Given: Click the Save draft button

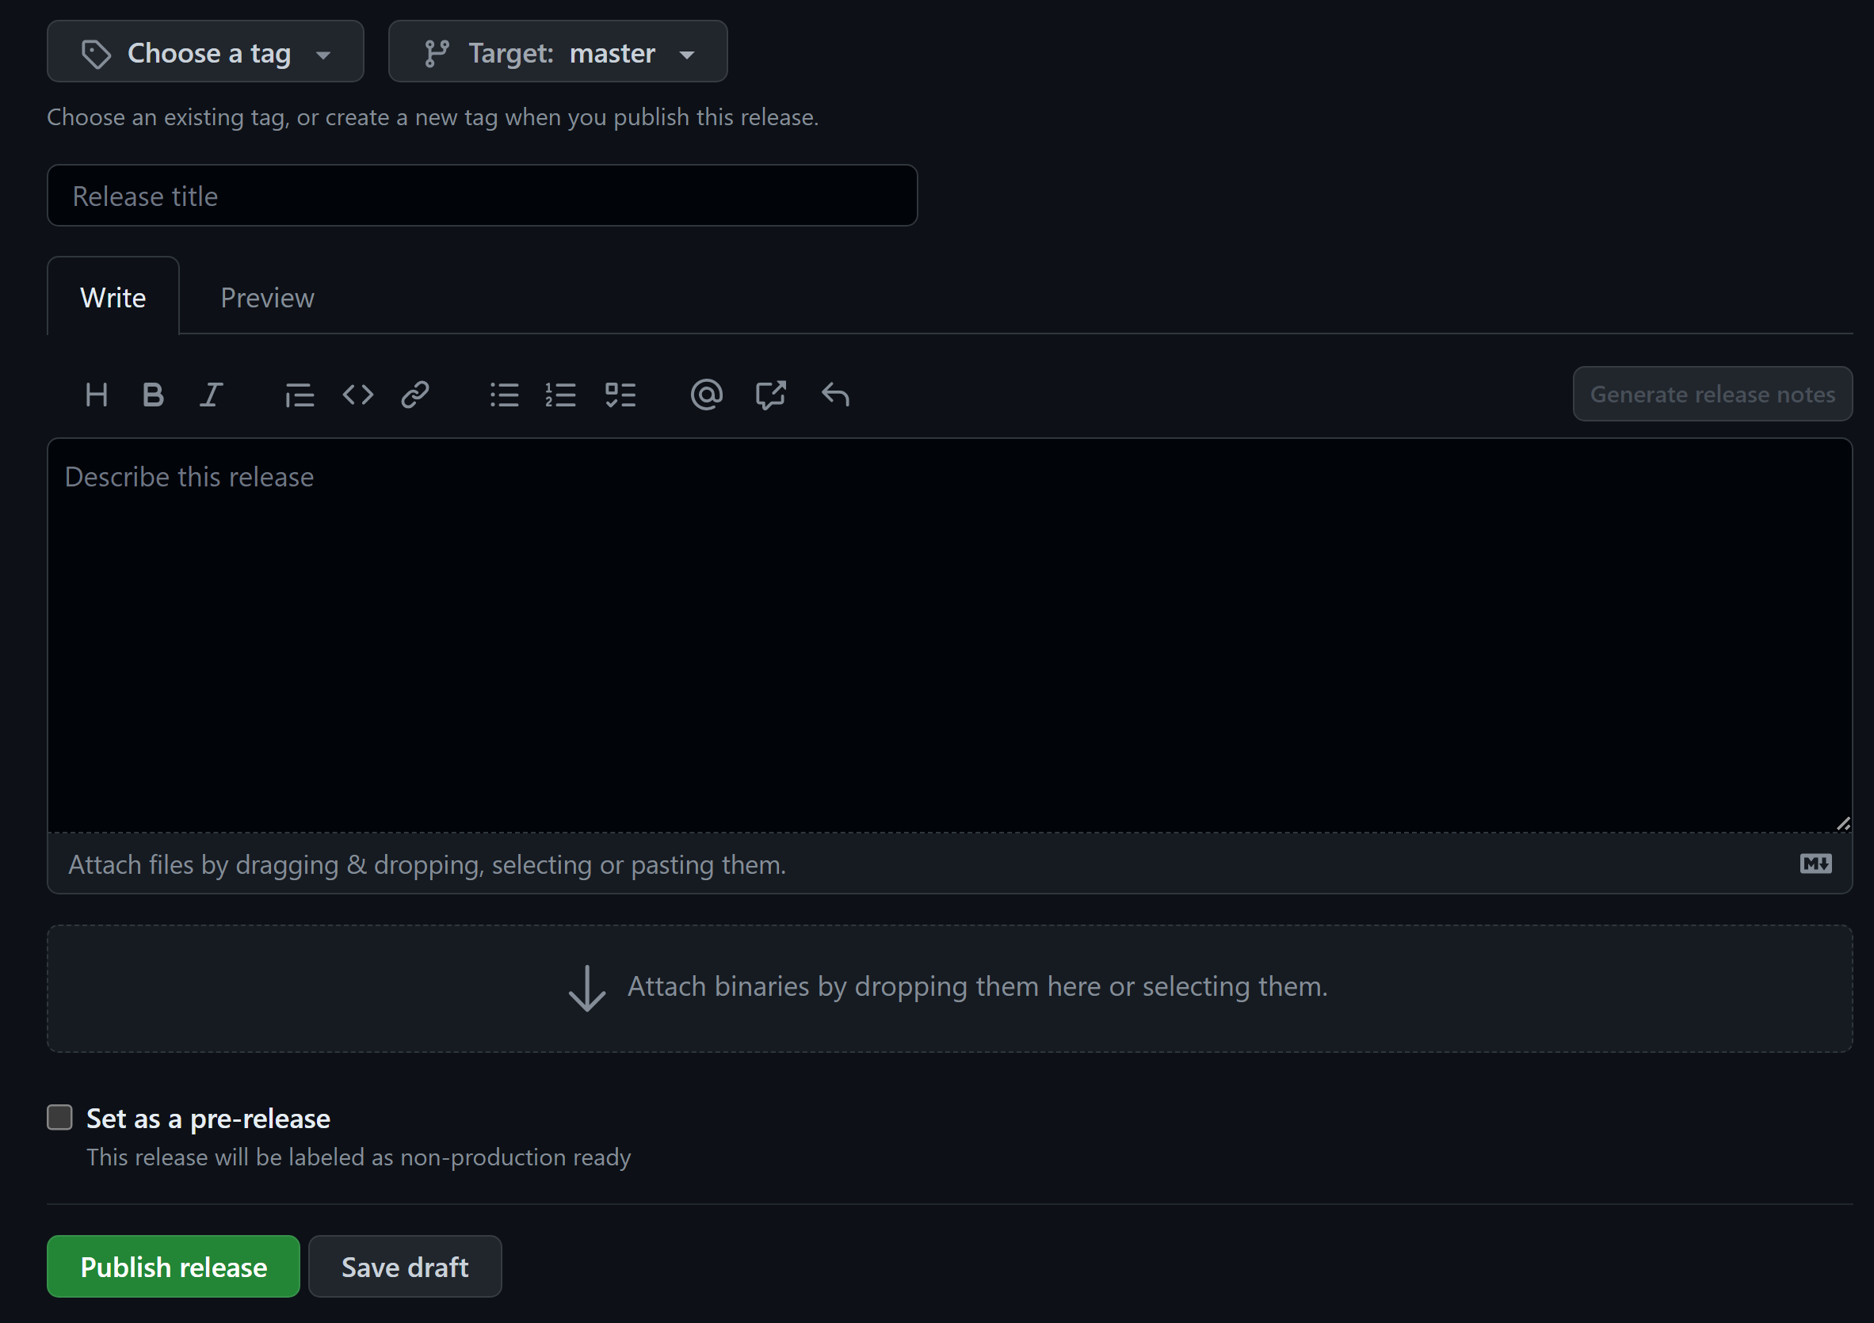Looking at the screenshot, I should [x=405, y=1267].
